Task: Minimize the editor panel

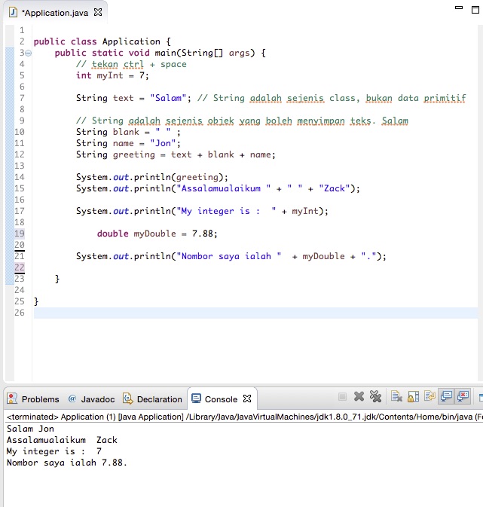Action: pyautogui.click(x=458, y=9)
